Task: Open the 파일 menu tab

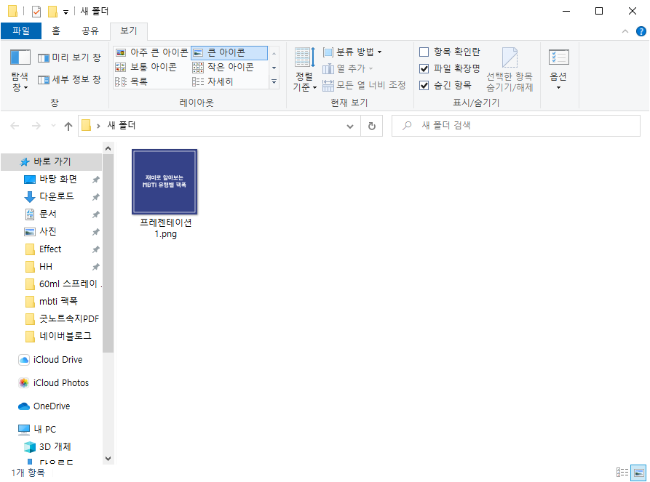Action: pos(21,31)
